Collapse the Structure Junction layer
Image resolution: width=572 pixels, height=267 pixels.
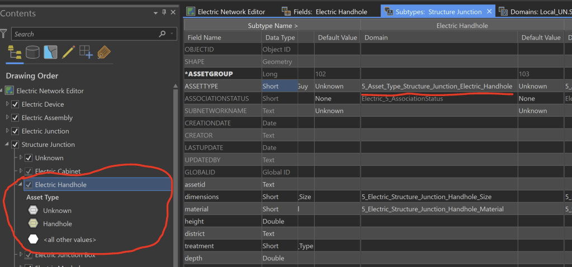click(7, 145)
